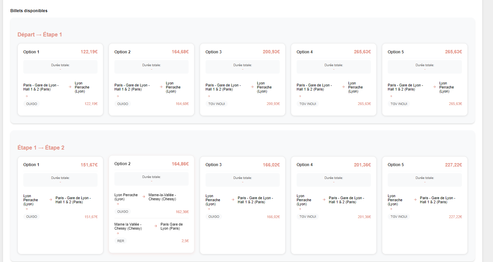The image size is (493, 262).
Task: Click the Billets disponibles title
Action: pyautogui.click(x=29, y=11)
